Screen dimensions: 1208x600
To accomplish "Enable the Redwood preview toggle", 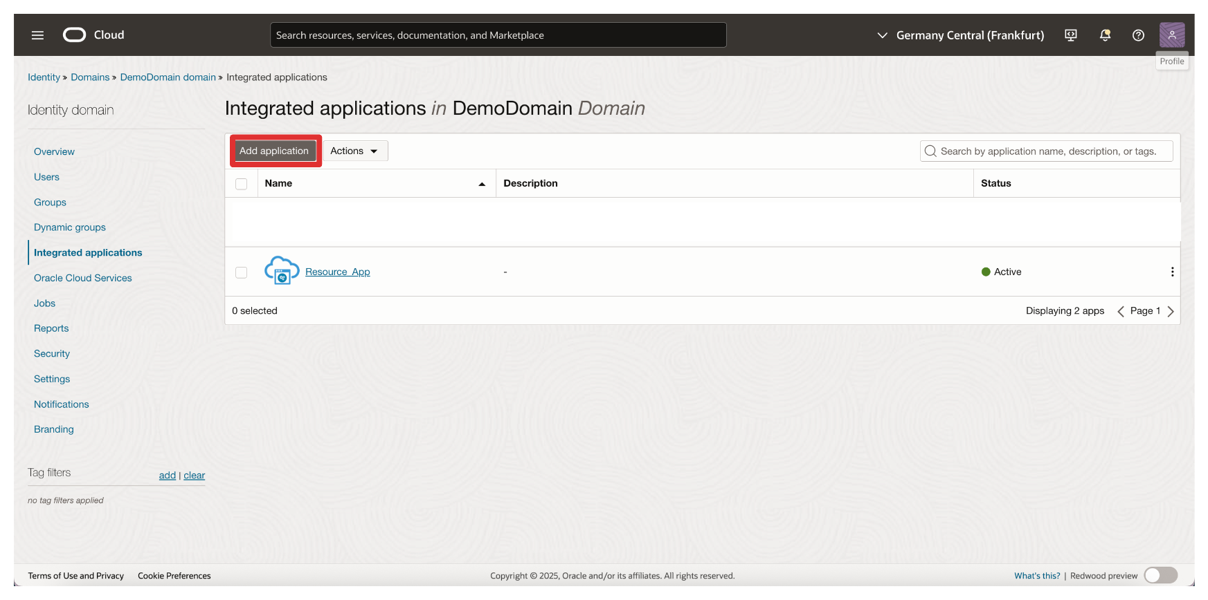I will (1160, 575).
